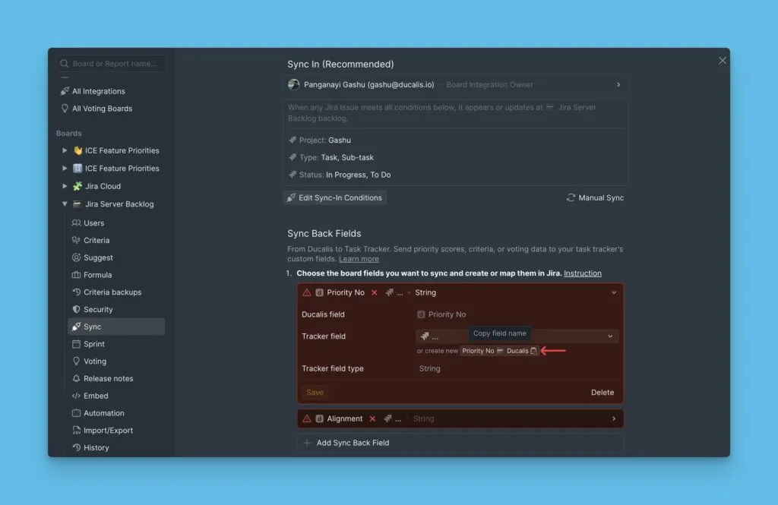
Task: Click the red X next to Alignment
Action: [x=372, y=418]
